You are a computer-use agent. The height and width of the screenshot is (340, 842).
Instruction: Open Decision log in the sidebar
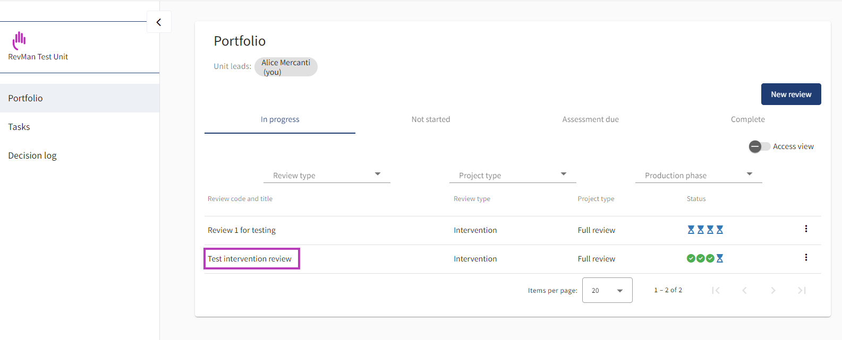pyautogui.click(x=32, y=155)
